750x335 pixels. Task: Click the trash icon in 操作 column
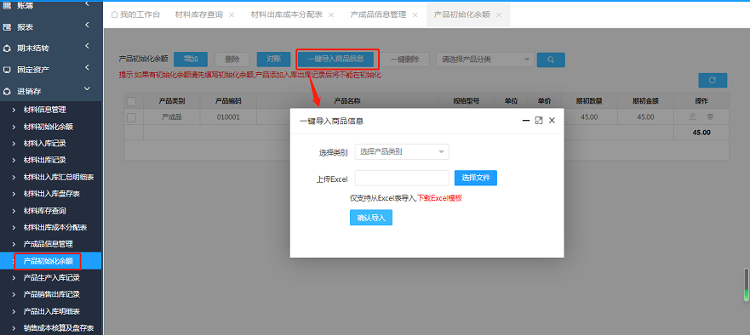click(x=710, y=116)
